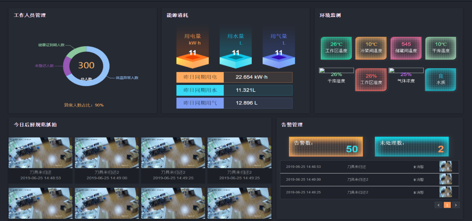Image resolution: width=472 pixels, height=221 pixels.
Task: Open the 刀具未归还 snapshot from 14:48:53
Action: [x=41, y=153]
